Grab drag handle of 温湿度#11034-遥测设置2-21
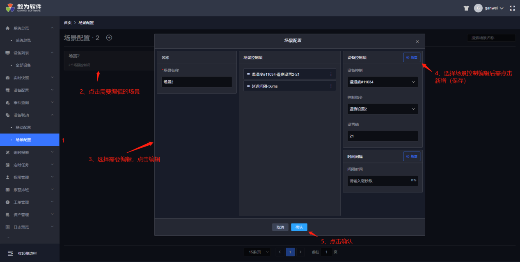 tap(248, 74)
